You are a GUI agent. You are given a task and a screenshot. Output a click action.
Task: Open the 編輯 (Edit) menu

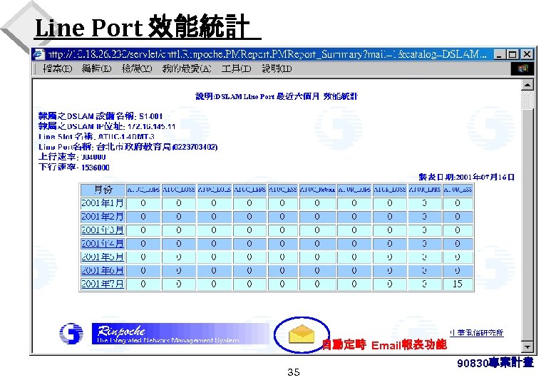click(x=96, y=68)
